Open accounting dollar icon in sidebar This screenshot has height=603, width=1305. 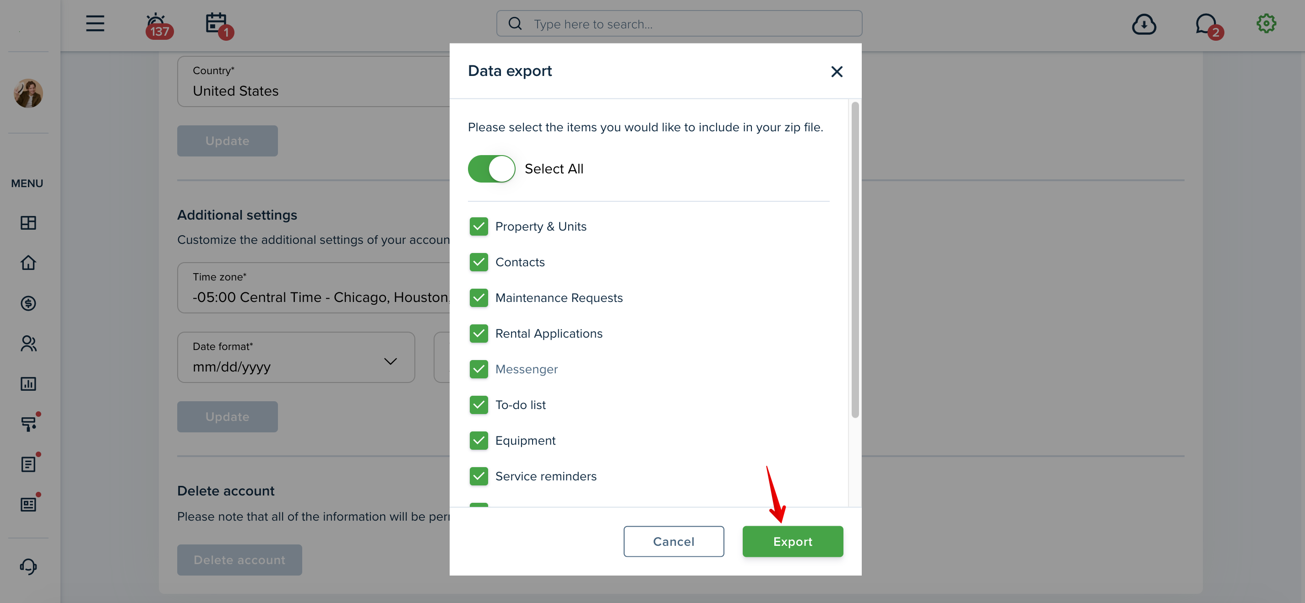28,303
